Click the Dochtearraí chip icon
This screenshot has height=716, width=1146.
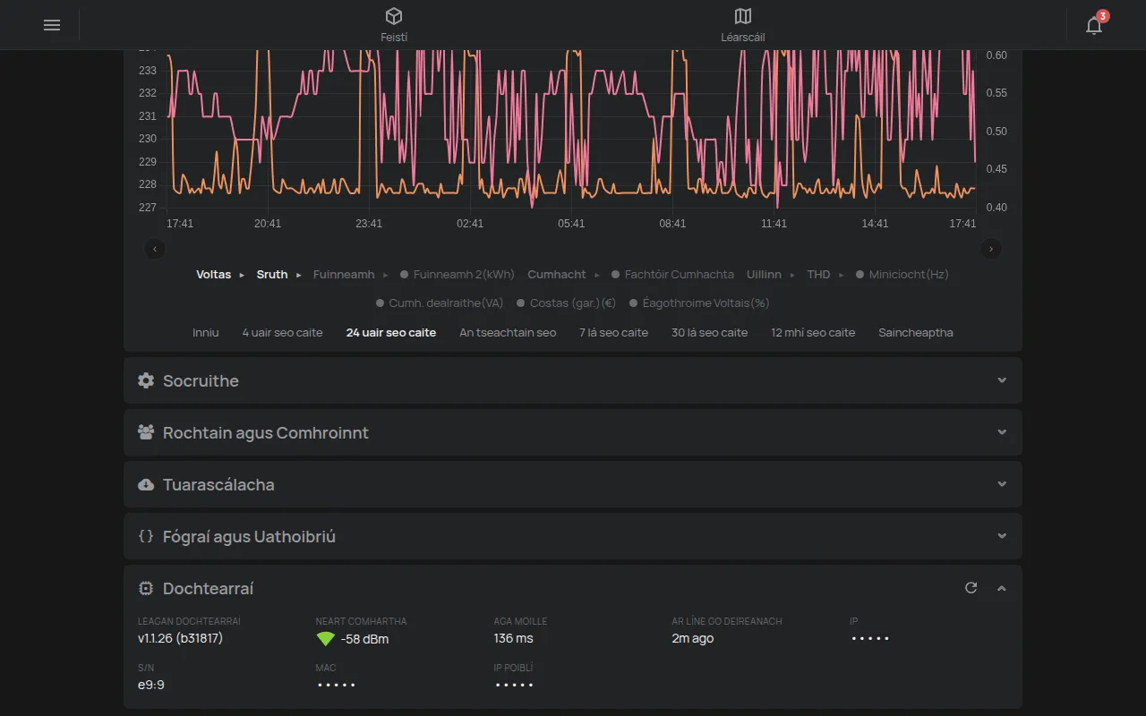click(146, 588)
